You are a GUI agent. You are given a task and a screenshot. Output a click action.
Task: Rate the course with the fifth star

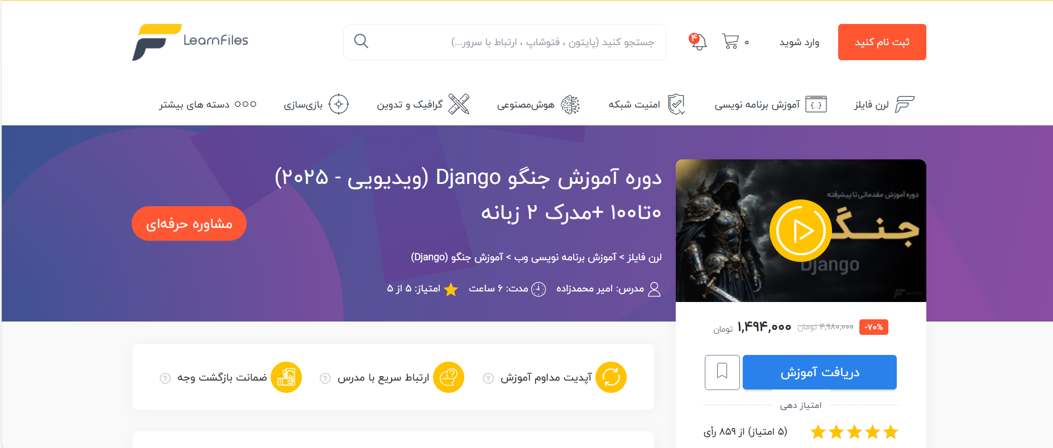(818, 432)
